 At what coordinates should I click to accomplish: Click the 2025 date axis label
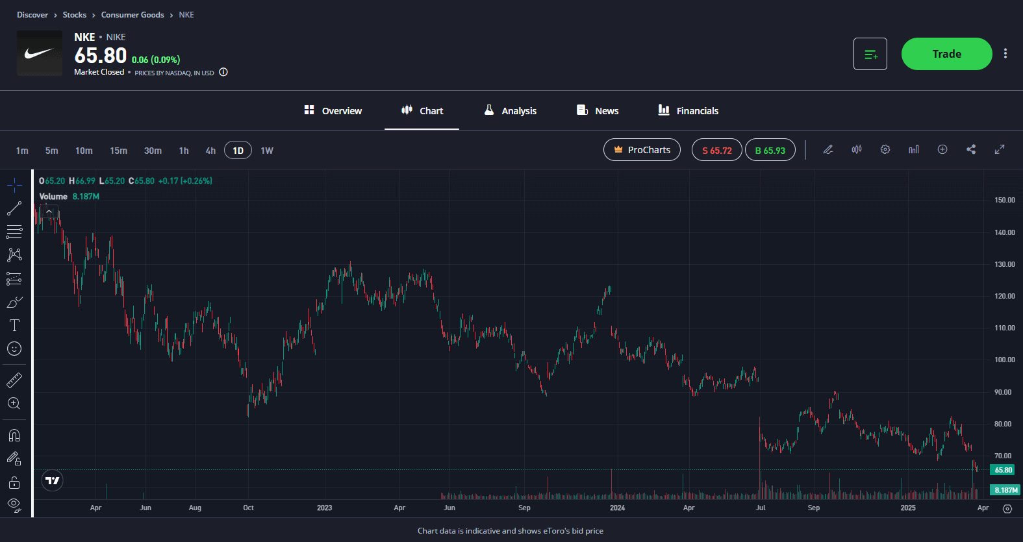[x=908, y=508]
